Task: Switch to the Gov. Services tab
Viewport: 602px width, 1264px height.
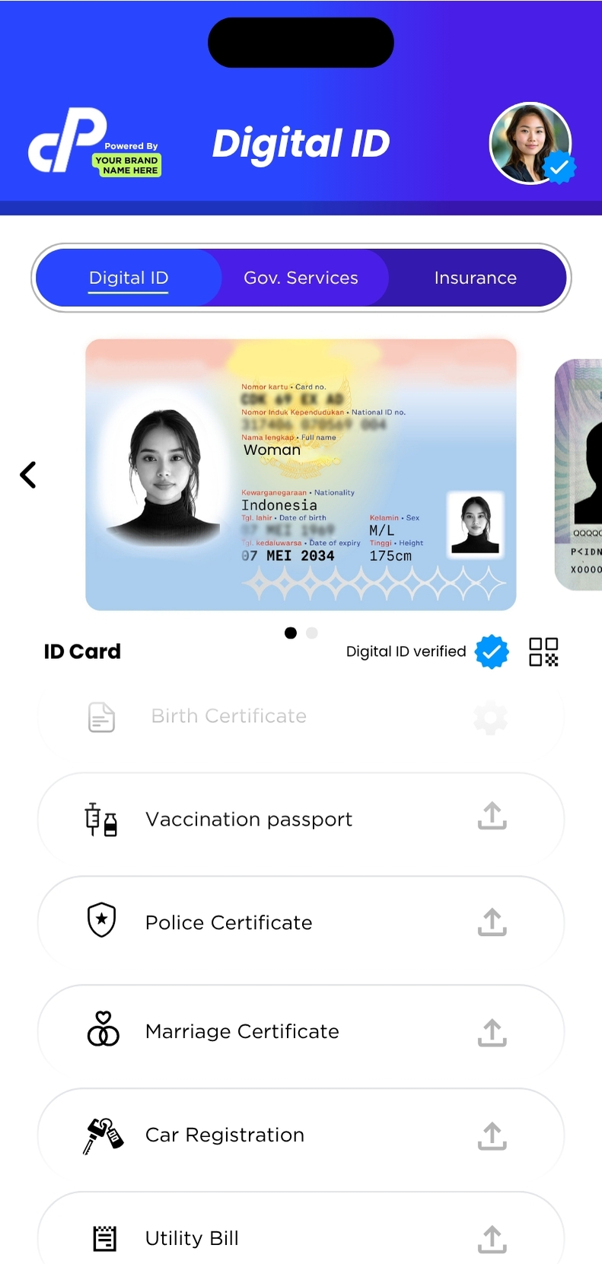Action: [x=301, y=278]
